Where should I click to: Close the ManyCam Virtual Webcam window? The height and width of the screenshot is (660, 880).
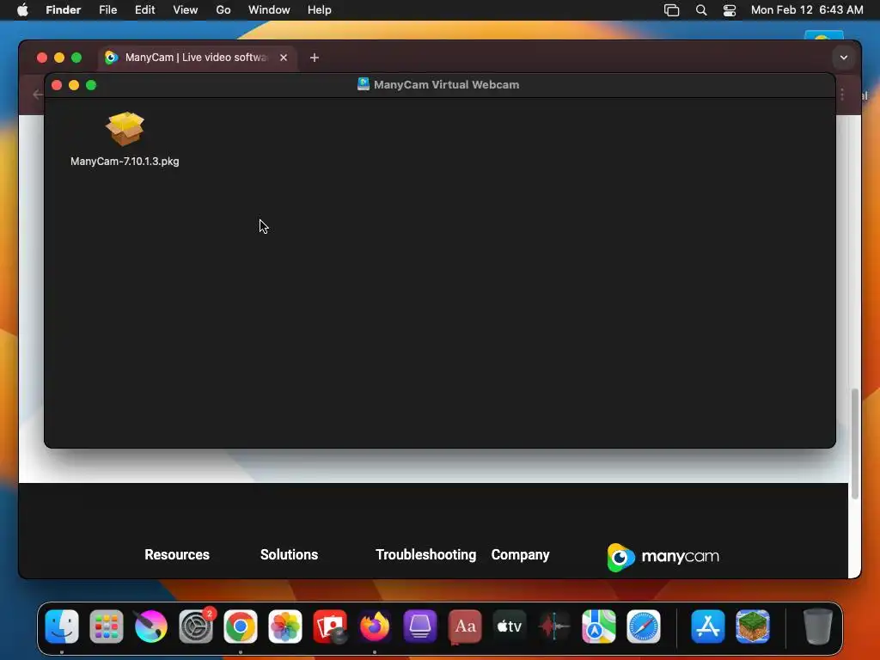pos(57,85)
